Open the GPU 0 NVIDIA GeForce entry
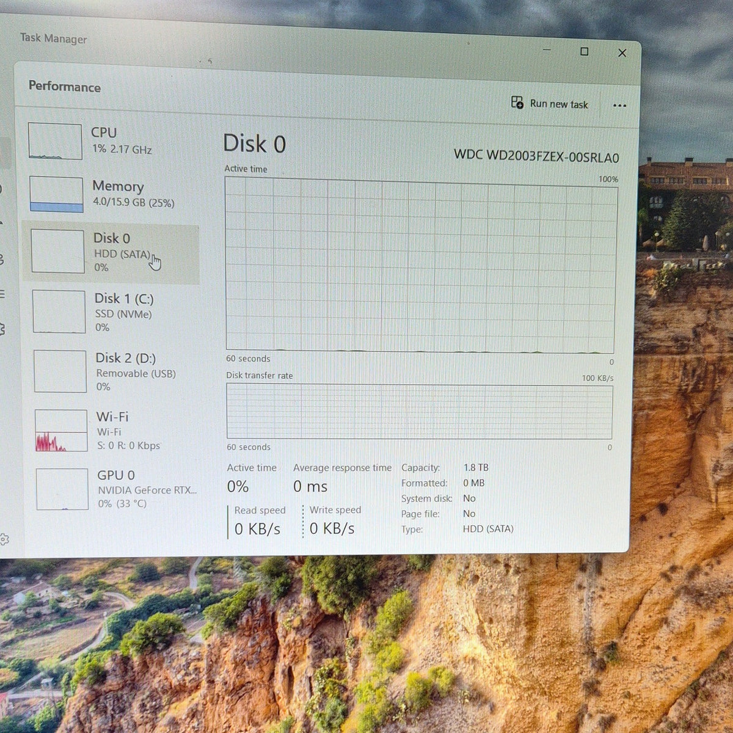The image size is (733, 733). (x=115, y=489)
